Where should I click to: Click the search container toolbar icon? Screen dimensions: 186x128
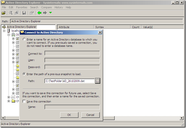click(x=17, y=13)
